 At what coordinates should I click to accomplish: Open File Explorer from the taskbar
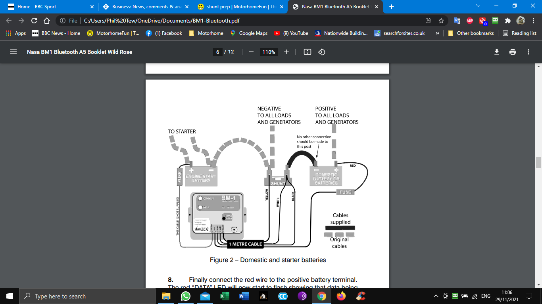coord(166,296)
